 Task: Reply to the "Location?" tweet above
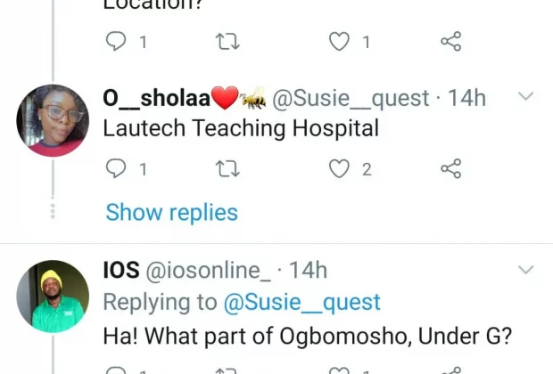(118, 41)
